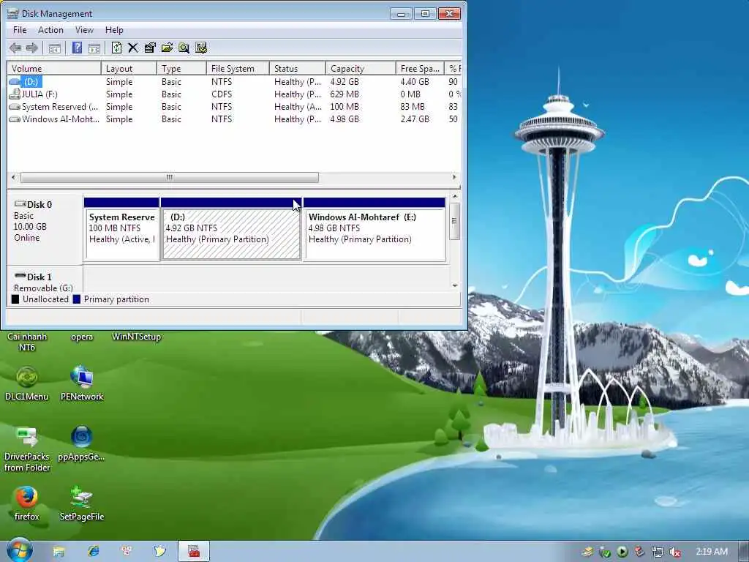
Task: Open the File menu
Action: 20,30
